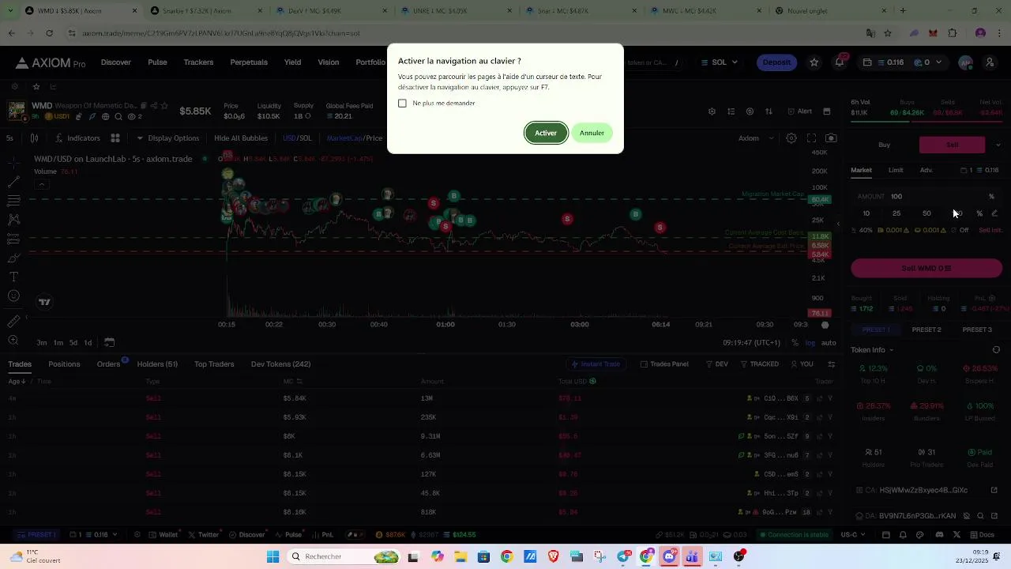Select the crosshair cursor tool
The height and width of the screenshot is (569, 1011).
[x=13, y=163]
